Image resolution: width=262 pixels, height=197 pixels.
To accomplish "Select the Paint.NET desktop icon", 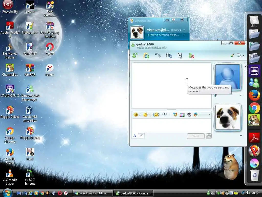I will point(30,49).
